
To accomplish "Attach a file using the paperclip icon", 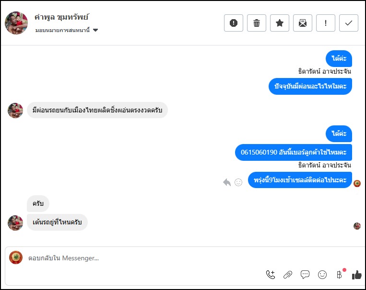I will [x=288, y=274].
